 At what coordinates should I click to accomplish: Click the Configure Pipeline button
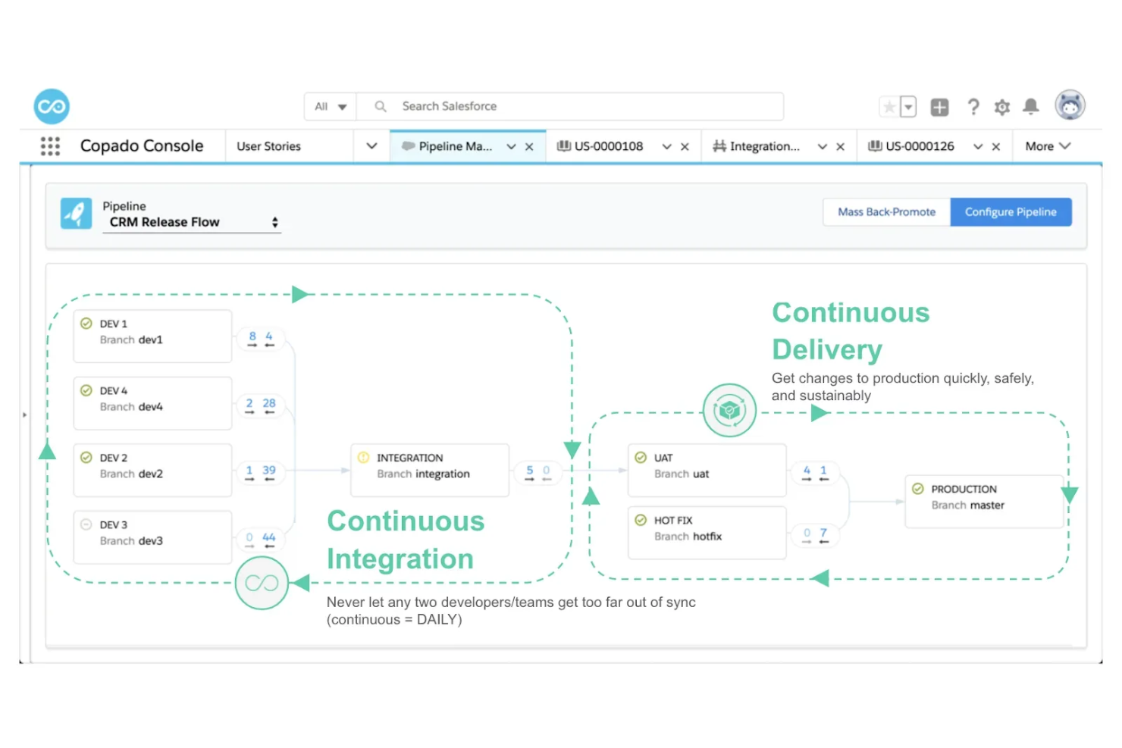pos(1011,212)
